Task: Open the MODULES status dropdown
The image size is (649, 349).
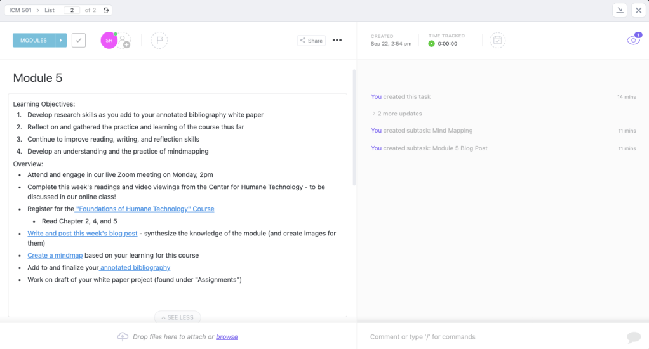Action: click(x=34, y=41)
